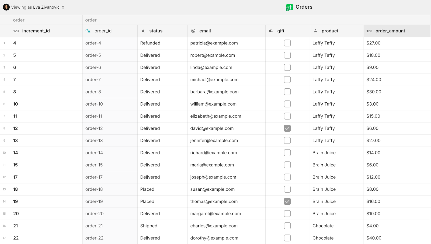Screen dimensions: 431x244
Task: Click the $30.00 order amount cell
Action: point(397,92)
